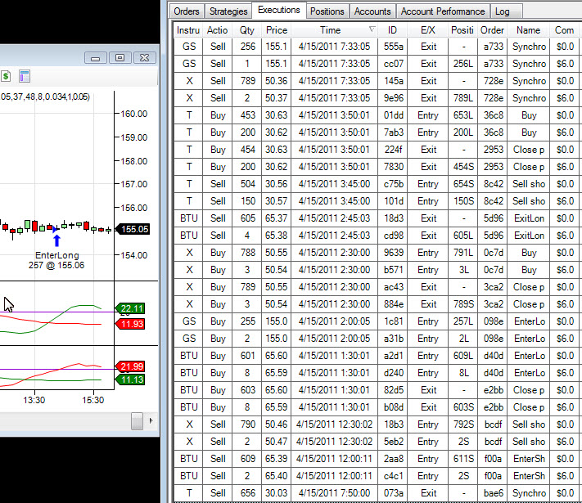Sort by the Instru column header
The height and width of the screenshot is (503, 582).
click(x=188, y=30)
